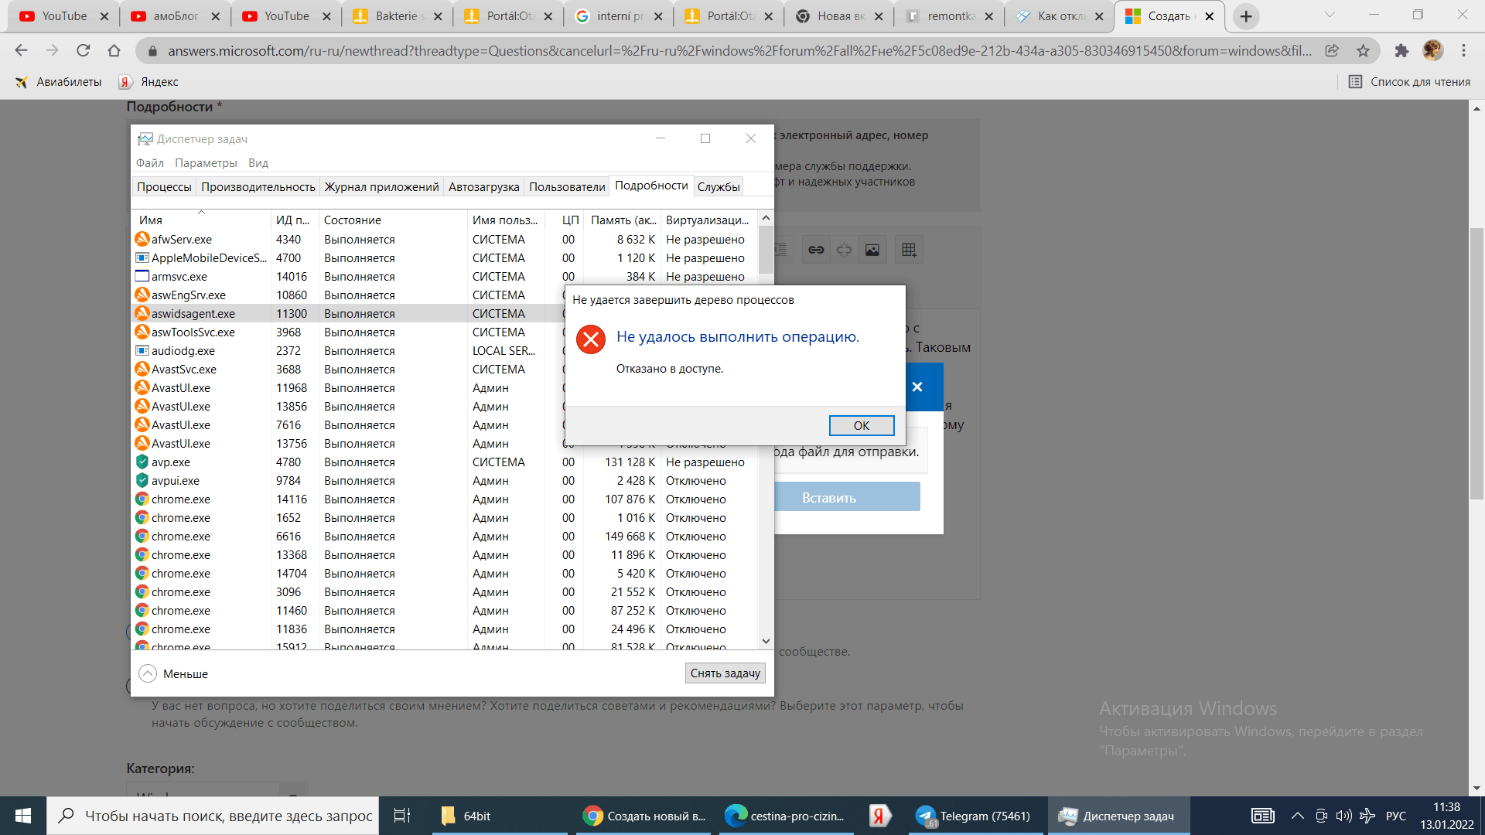
Task: Open new Chrome tab with plus button
Action: (1245, 16)
